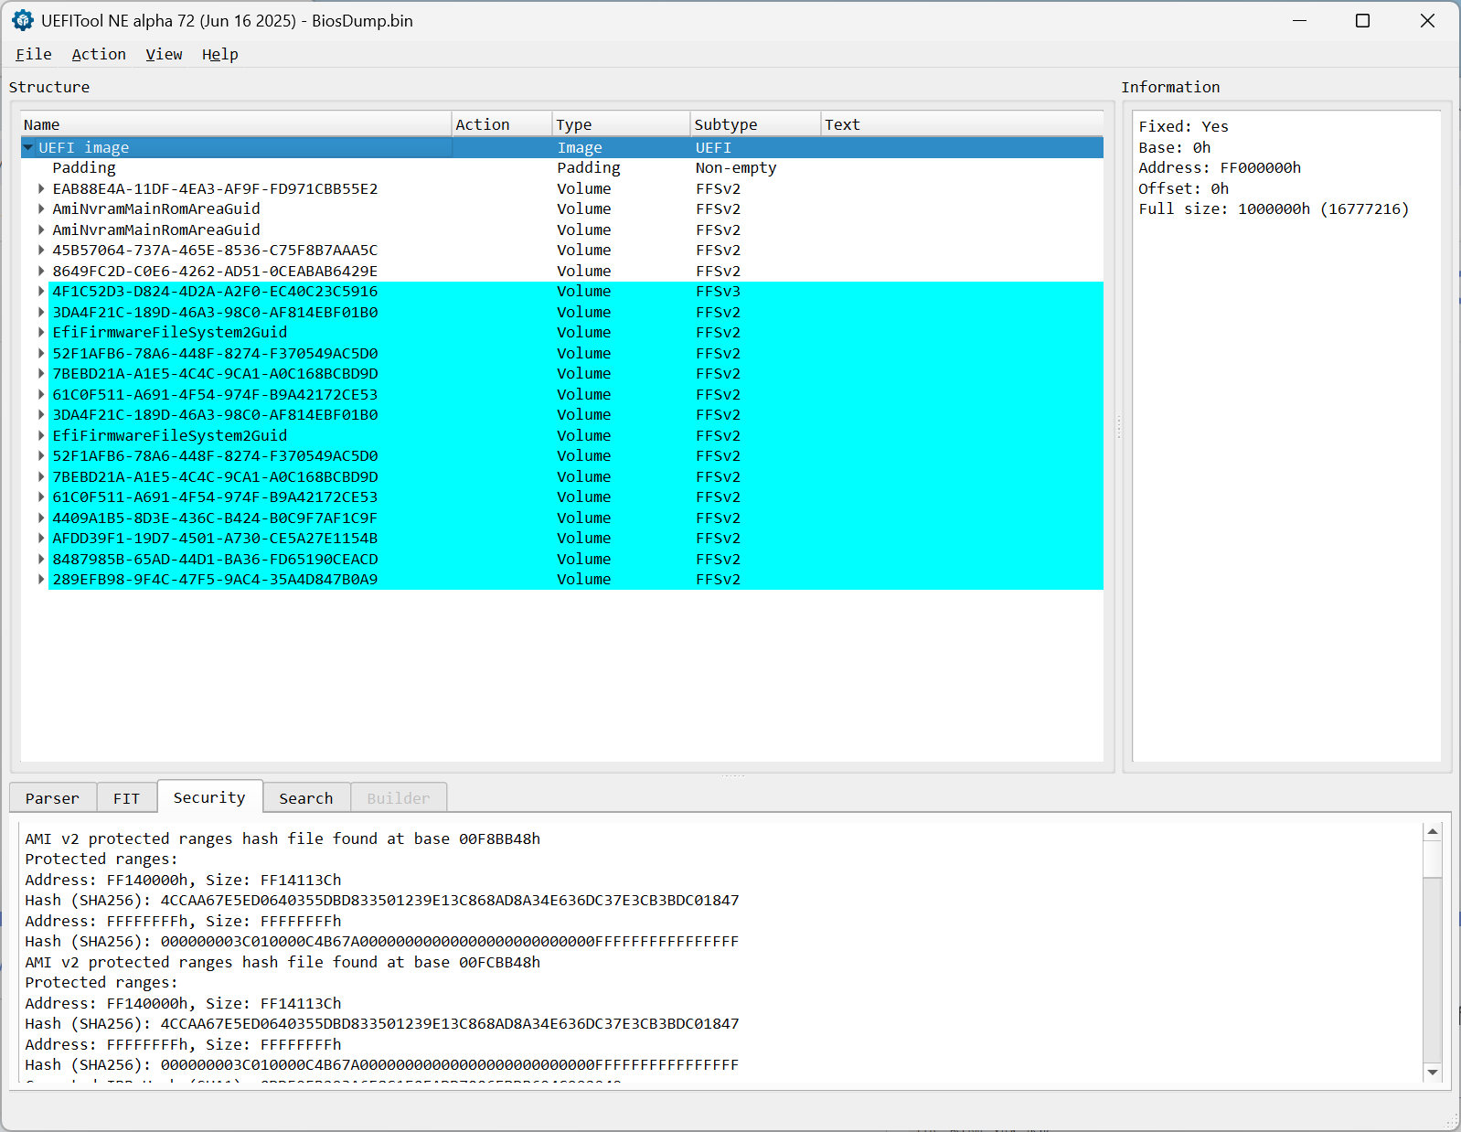1461x1132 pixels.
Task: Click the Action column header
Action: click(x=502, y=124)
